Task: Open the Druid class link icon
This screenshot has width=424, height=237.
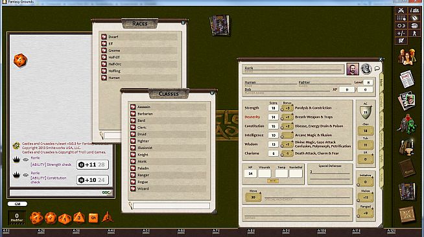Action: (133, 134)
